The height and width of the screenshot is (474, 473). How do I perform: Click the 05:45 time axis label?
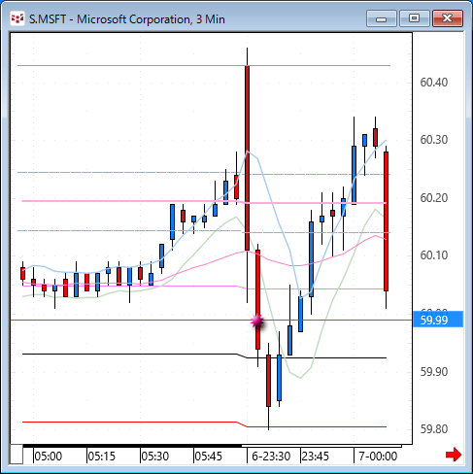coord(209,457)
